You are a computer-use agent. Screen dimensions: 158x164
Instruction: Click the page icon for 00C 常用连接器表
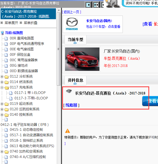tap(6, 60)
